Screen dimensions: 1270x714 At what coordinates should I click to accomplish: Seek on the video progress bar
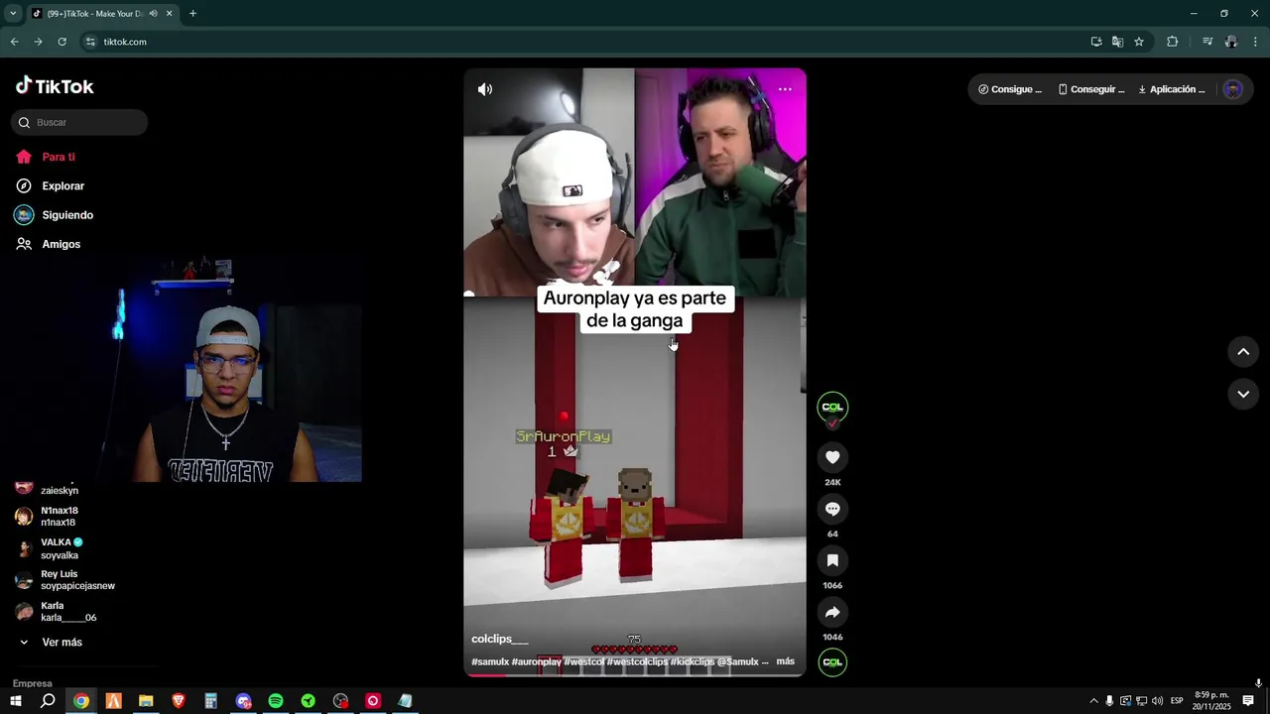(x=635, y=675)
